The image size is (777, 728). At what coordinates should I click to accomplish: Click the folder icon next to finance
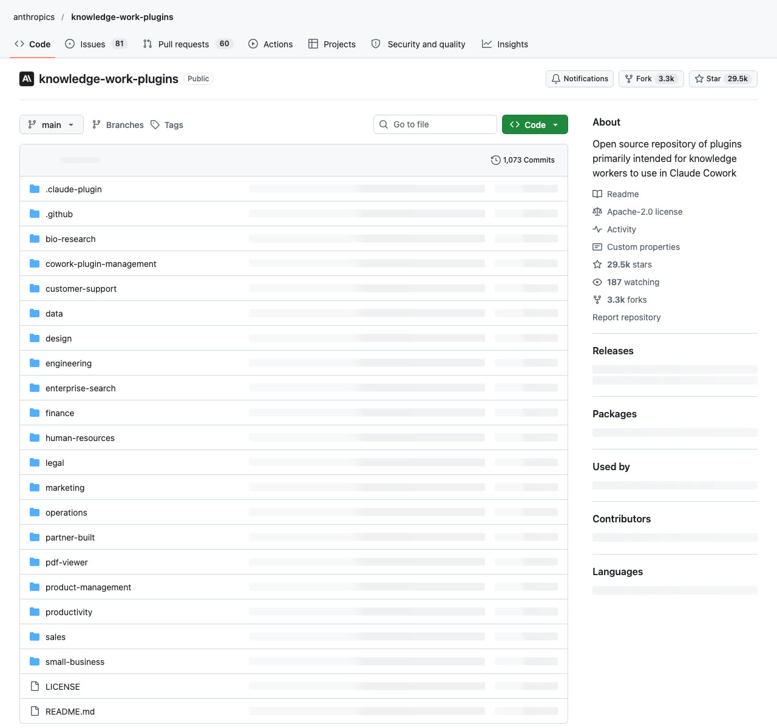(35, 413)
